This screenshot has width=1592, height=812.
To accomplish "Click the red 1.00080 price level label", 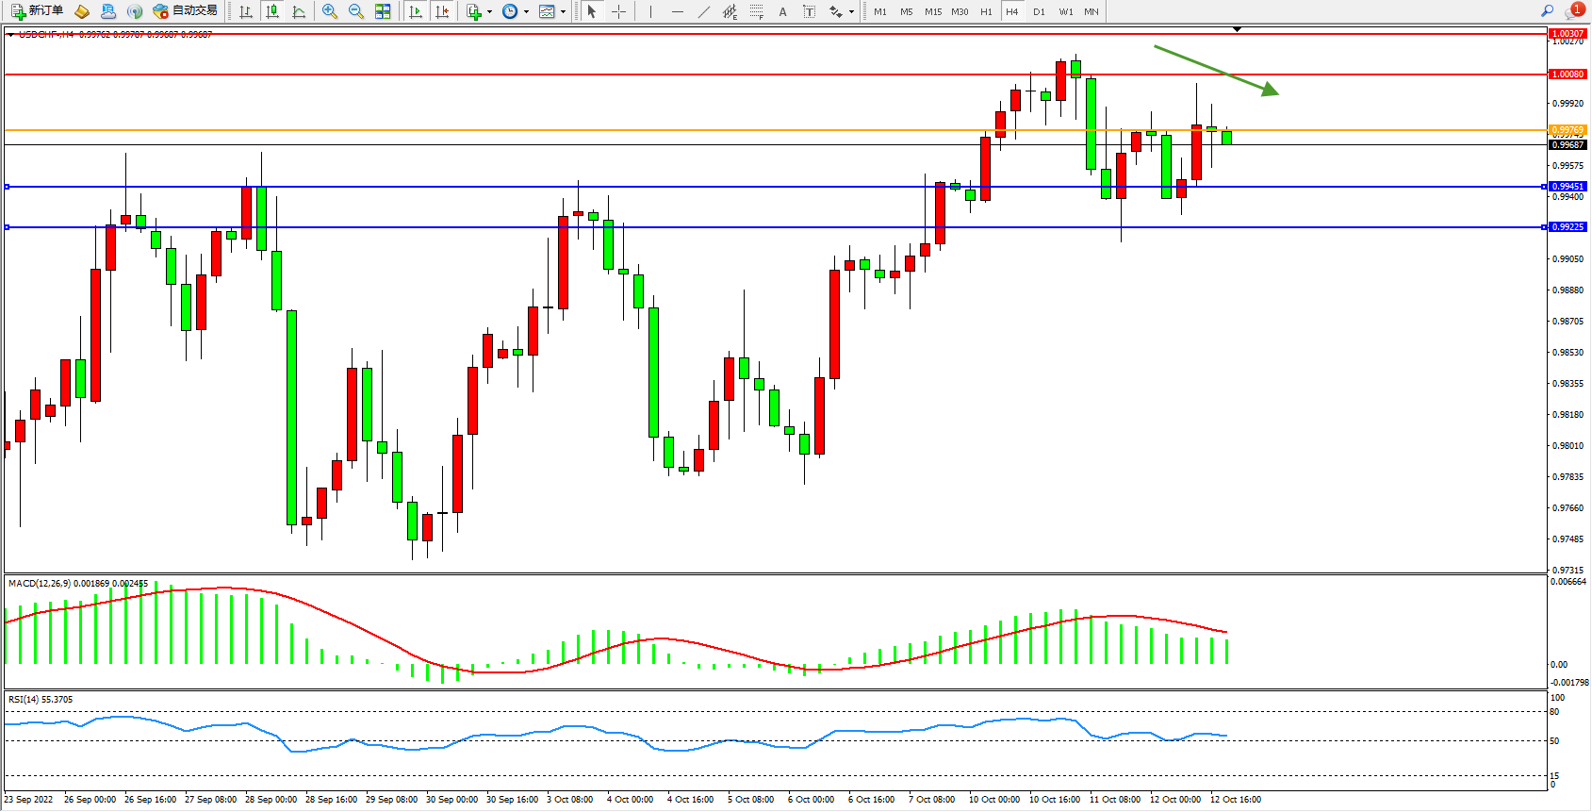I will coord(1567,74).
